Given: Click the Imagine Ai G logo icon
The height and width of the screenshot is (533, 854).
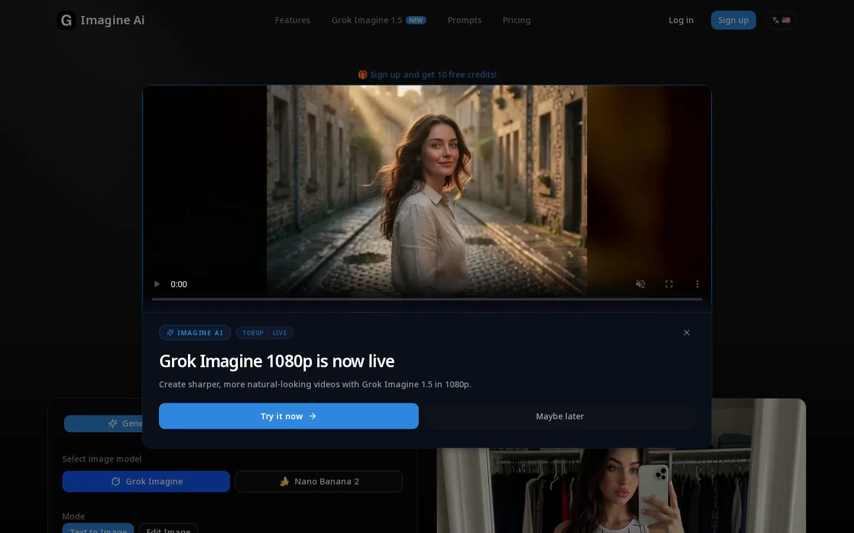Looking at the screenshot, I should click(66, 20).
